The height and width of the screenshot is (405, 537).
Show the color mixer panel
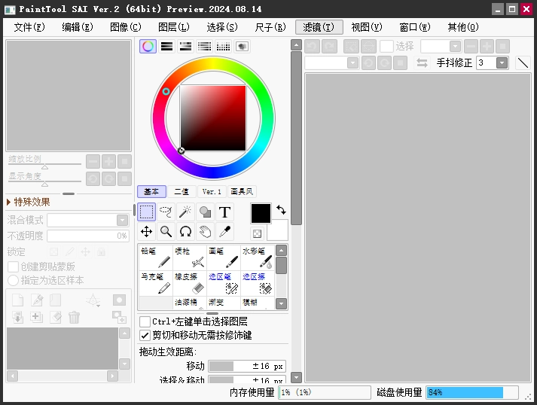(x=204, y=46)
